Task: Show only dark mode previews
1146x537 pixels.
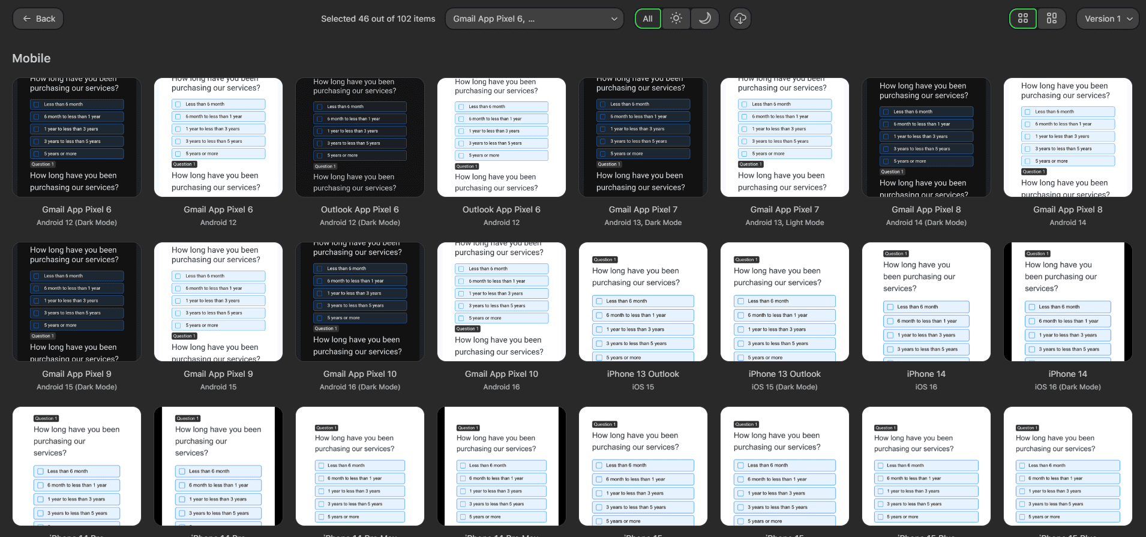Action: [x=705, y=19]
